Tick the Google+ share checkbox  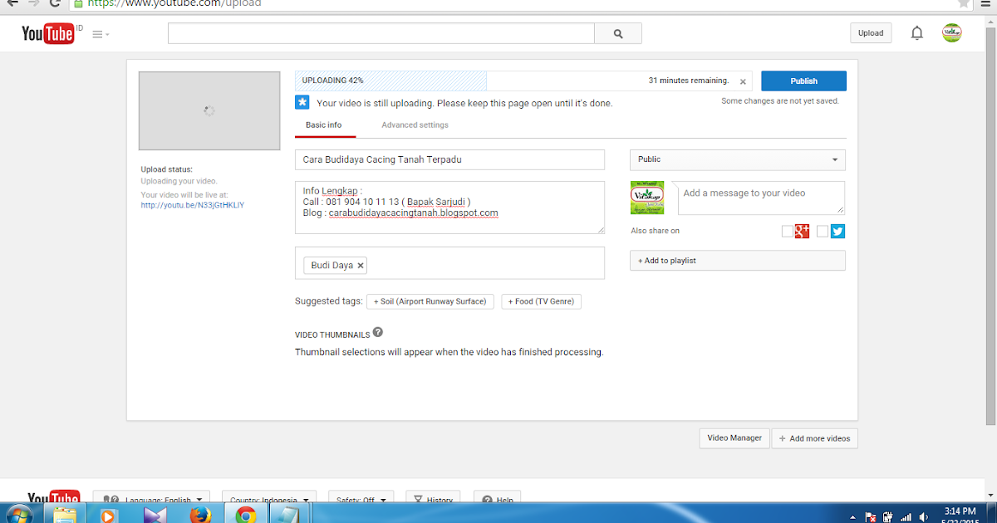787,232
